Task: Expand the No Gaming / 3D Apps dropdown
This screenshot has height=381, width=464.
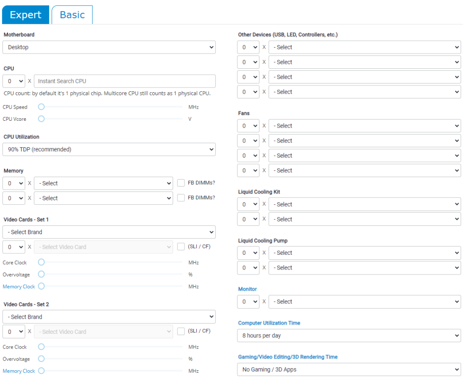Action: pos(349,369)
